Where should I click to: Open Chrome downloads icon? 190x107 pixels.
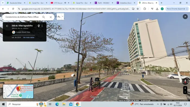[157, 9]
